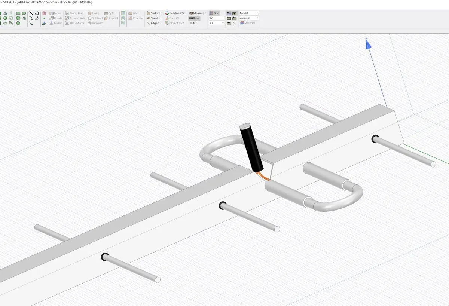Click the red region box icon

[x=44, y=13]
